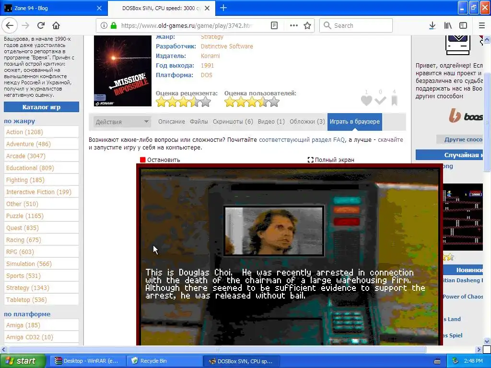Click the DOS platform link
This screenshot has width=491, height=368.
pos(206,75)
